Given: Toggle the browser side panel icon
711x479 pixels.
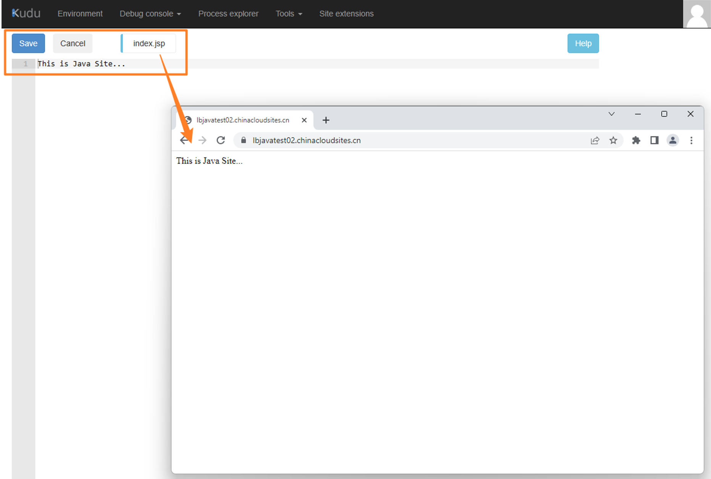Looking at the screenshot, I should click(x=654, y=140).
